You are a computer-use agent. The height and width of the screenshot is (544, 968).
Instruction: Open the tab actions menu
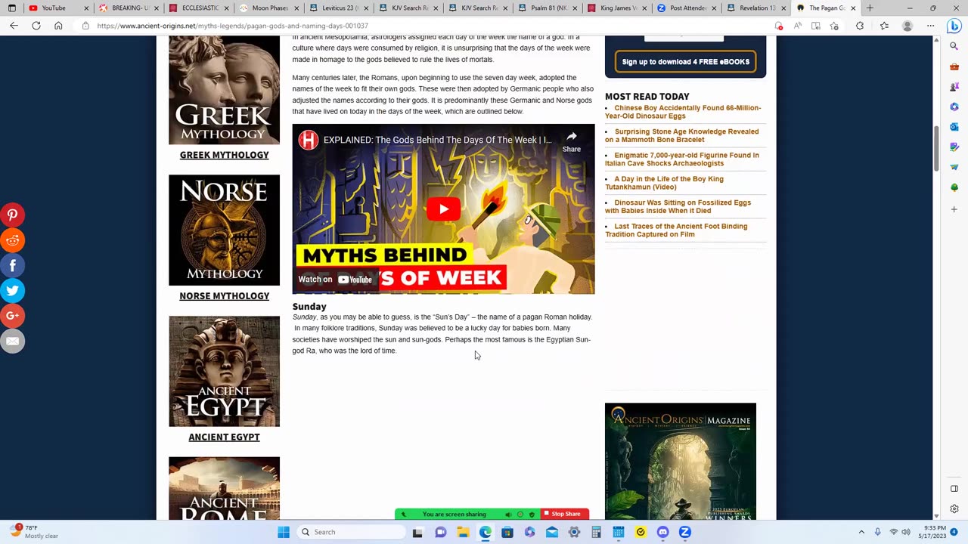(12, 8)
